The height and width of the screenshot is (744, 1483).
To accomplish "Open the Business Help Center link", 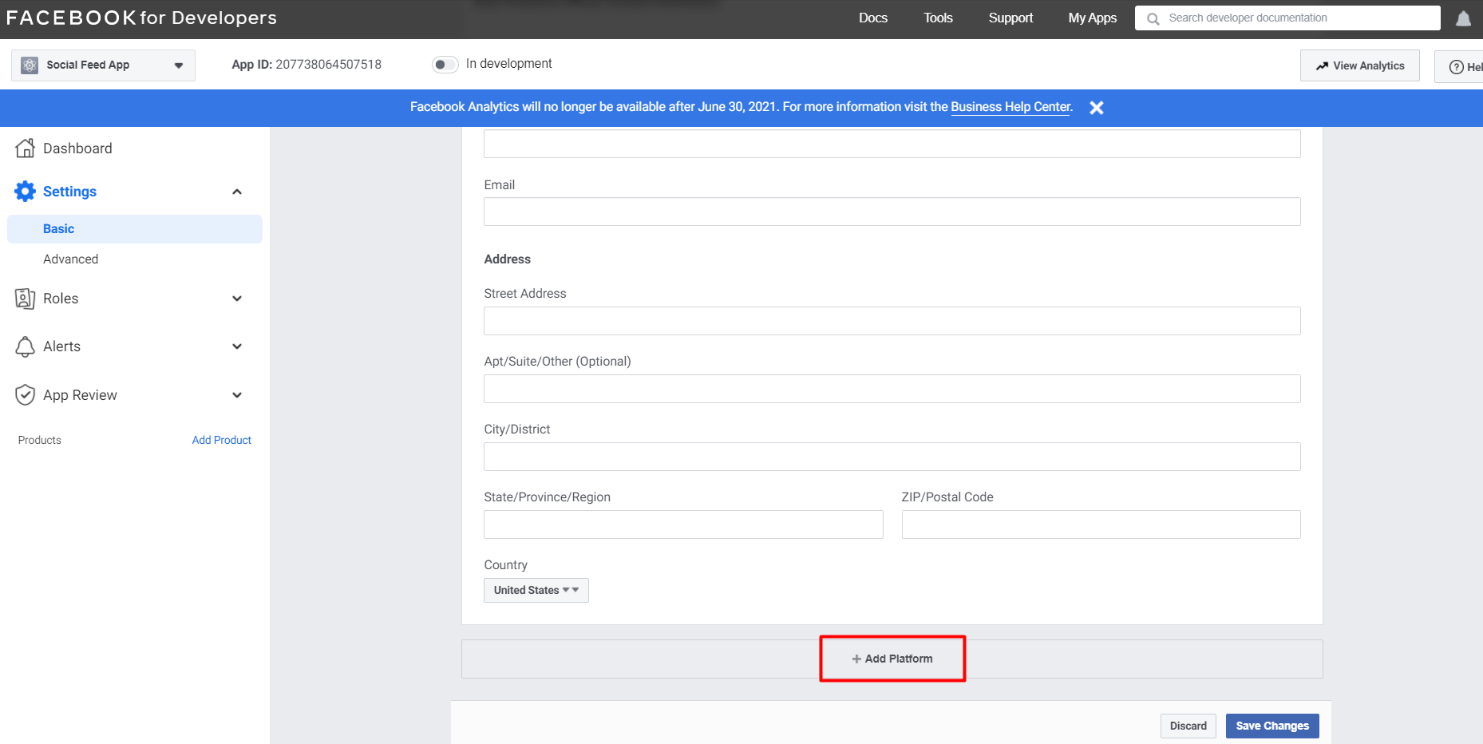I will 1010,107.
